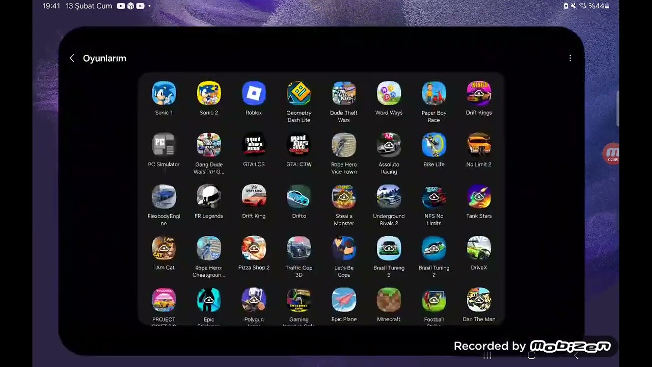
Task: Tap the Android home navigation button
Action: (x=531, y=356)
